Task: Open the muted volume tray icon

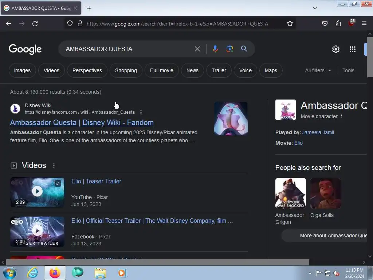Action: coord(336,273)
